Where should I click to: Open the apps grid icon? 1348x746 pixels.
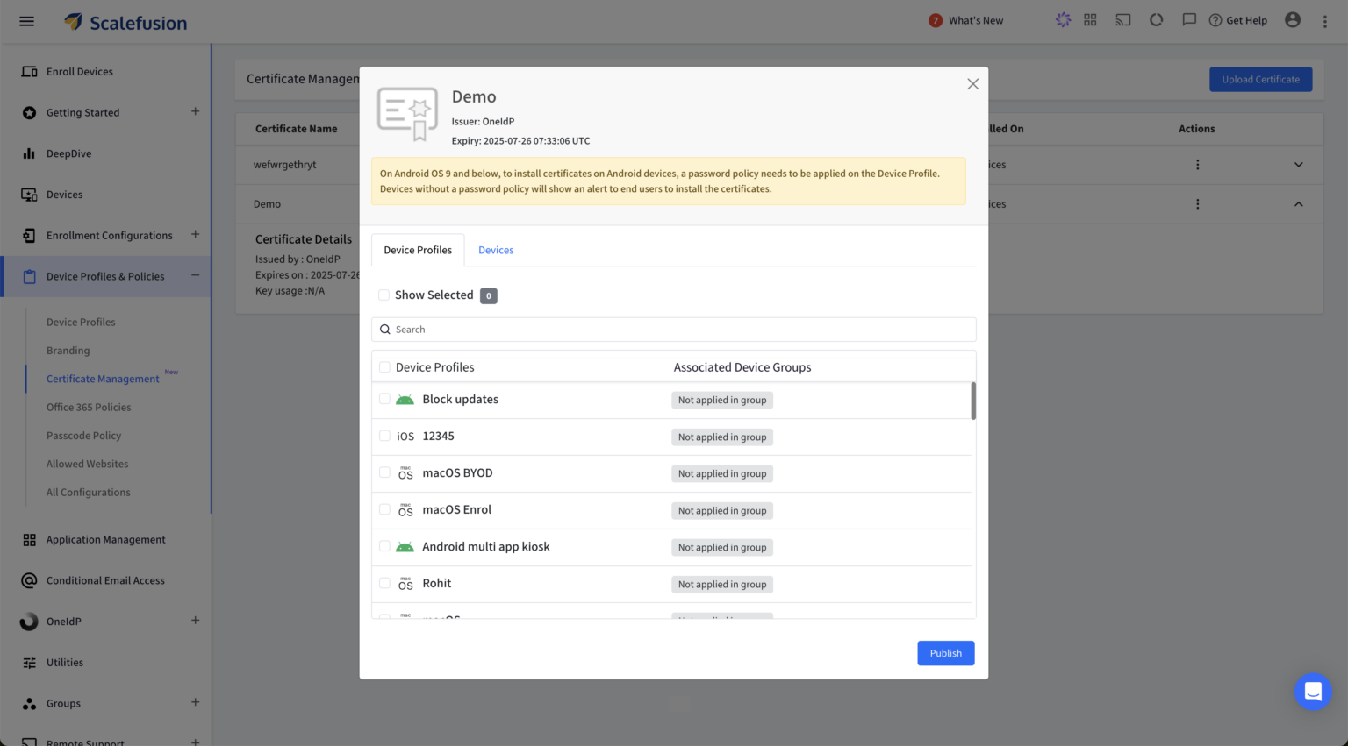click(x=1090, y=20)
